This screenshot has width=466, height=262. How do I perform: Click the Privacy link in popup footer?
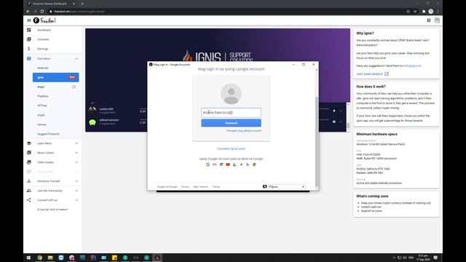click(185, 187)
